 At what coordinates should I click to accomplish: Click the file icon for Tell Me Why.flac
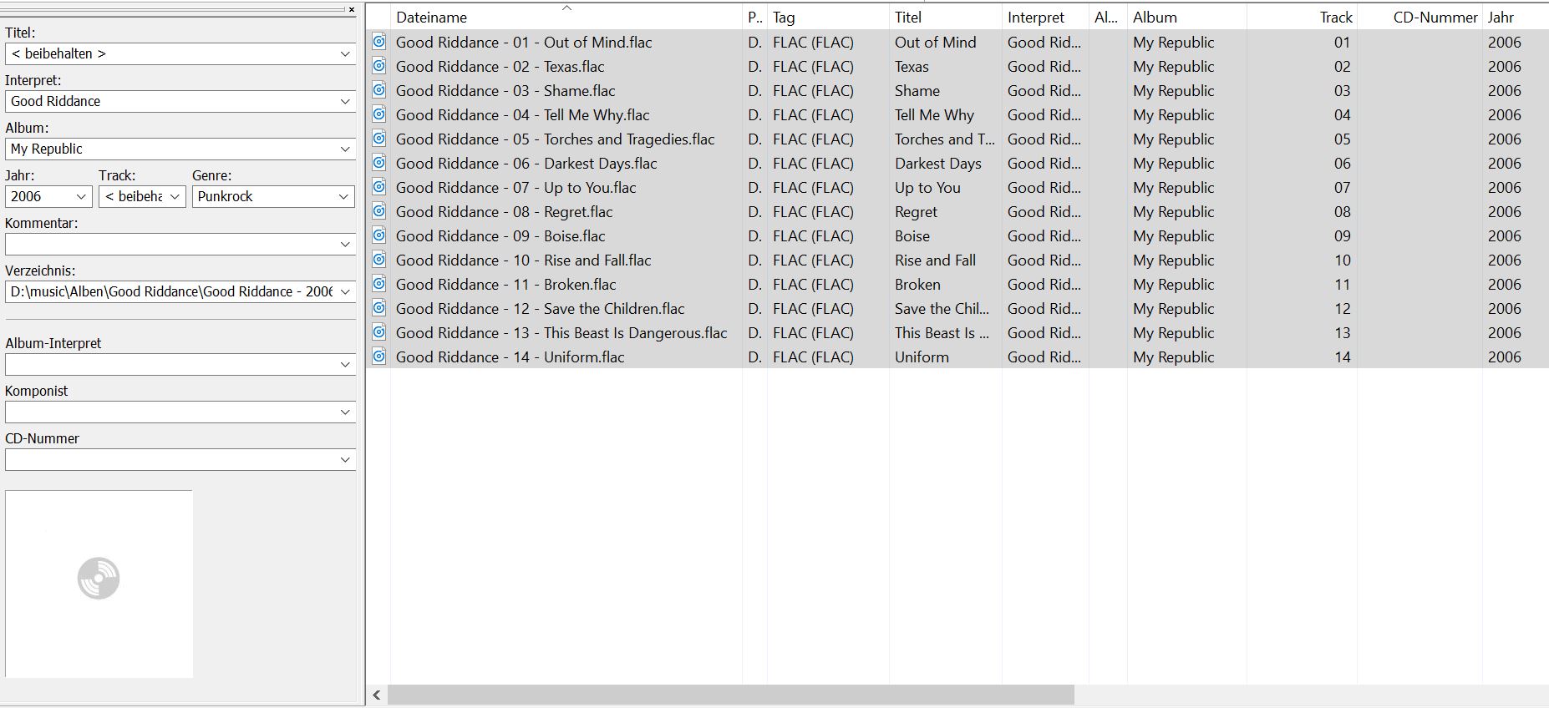[x=378, y=114]
